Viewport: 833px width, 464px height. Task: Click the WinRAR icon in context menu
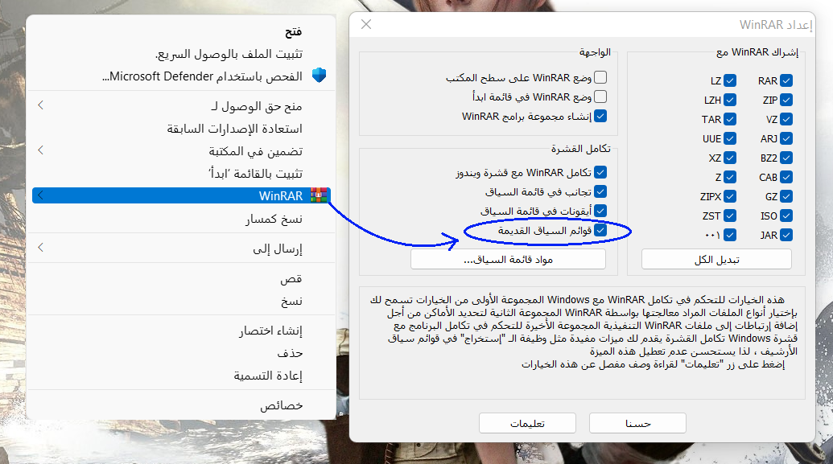pos(319,195)
